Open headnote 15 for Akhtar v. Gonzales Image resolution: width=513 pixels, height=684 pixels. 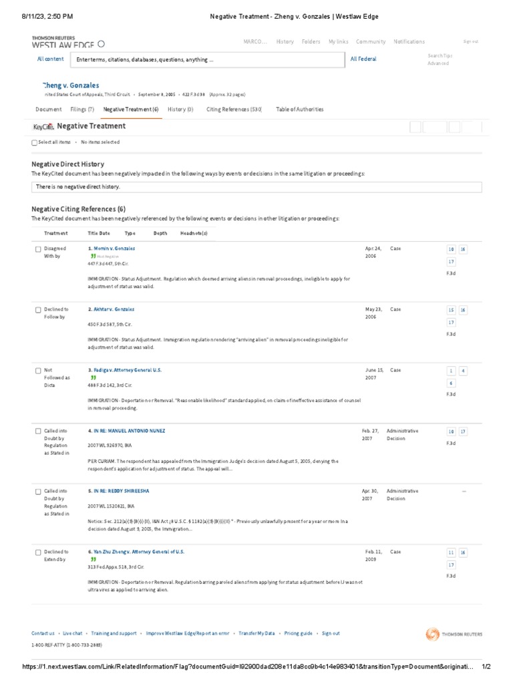(451, 310)
